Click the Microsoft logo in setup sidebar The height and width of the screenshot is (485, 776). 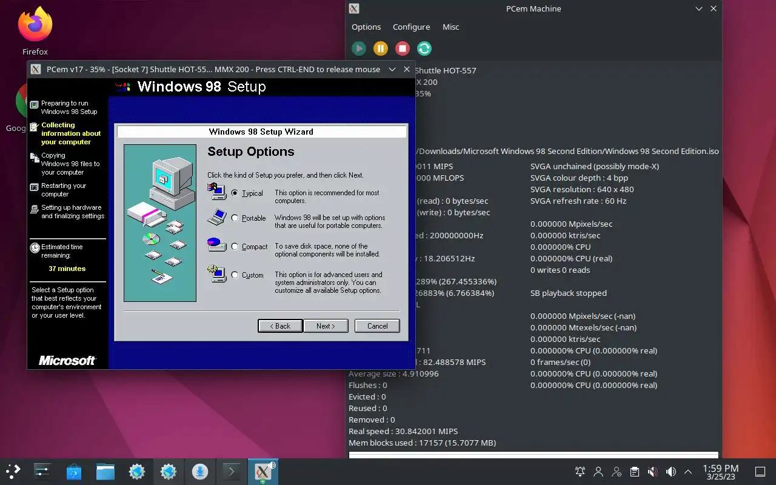(67, 360)
